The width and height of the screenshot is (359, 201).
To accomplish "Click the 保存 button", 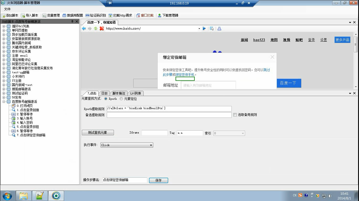I will (x=159, y=180).
